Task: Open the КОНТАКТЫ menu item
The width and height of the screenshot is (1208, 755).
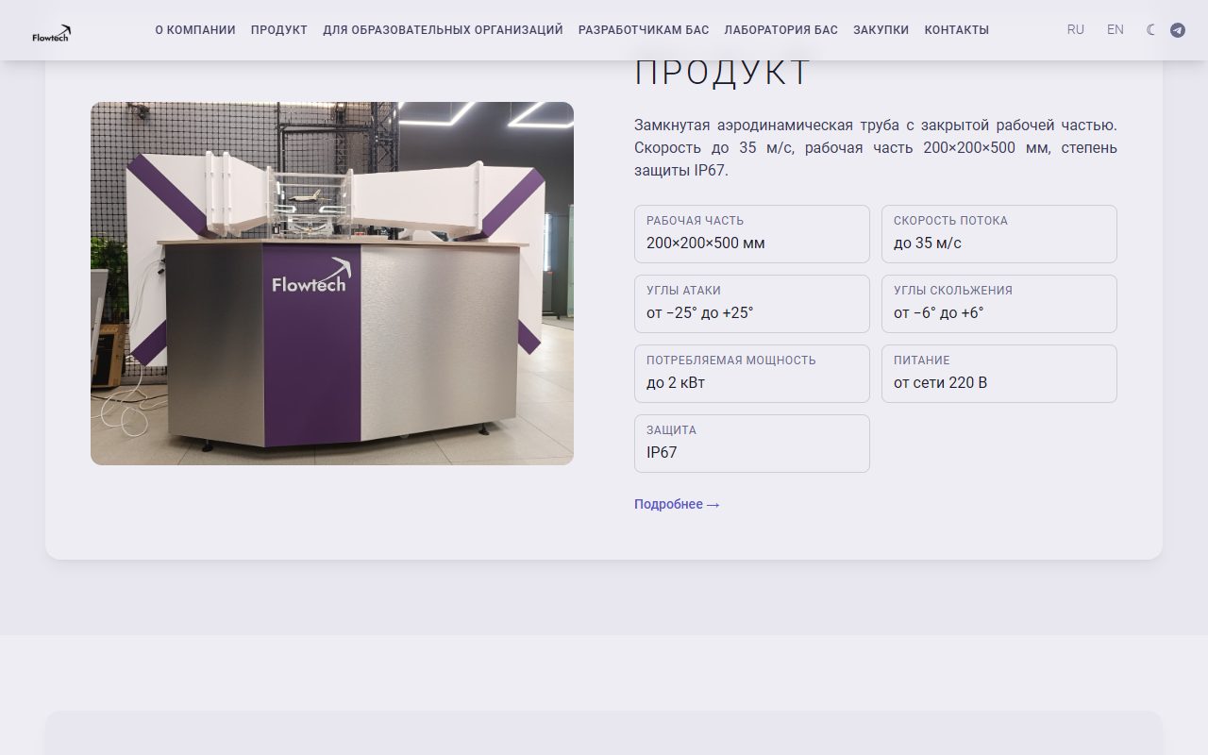Action: click(x=957, y=29)
